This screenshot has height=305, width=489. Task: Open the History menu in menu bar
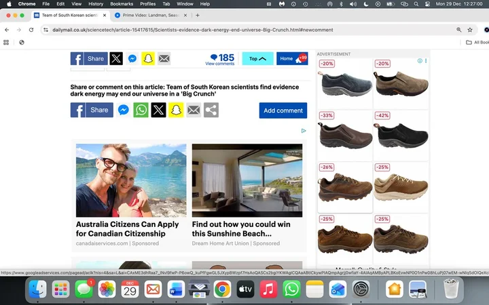click(x=96, y=4)
